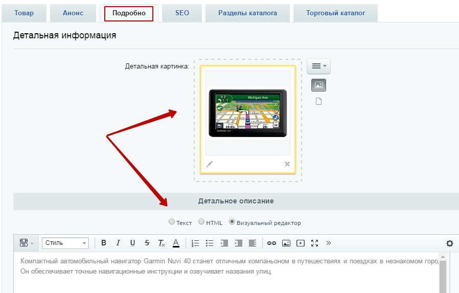Insert a numbered list

click(195, 243)
